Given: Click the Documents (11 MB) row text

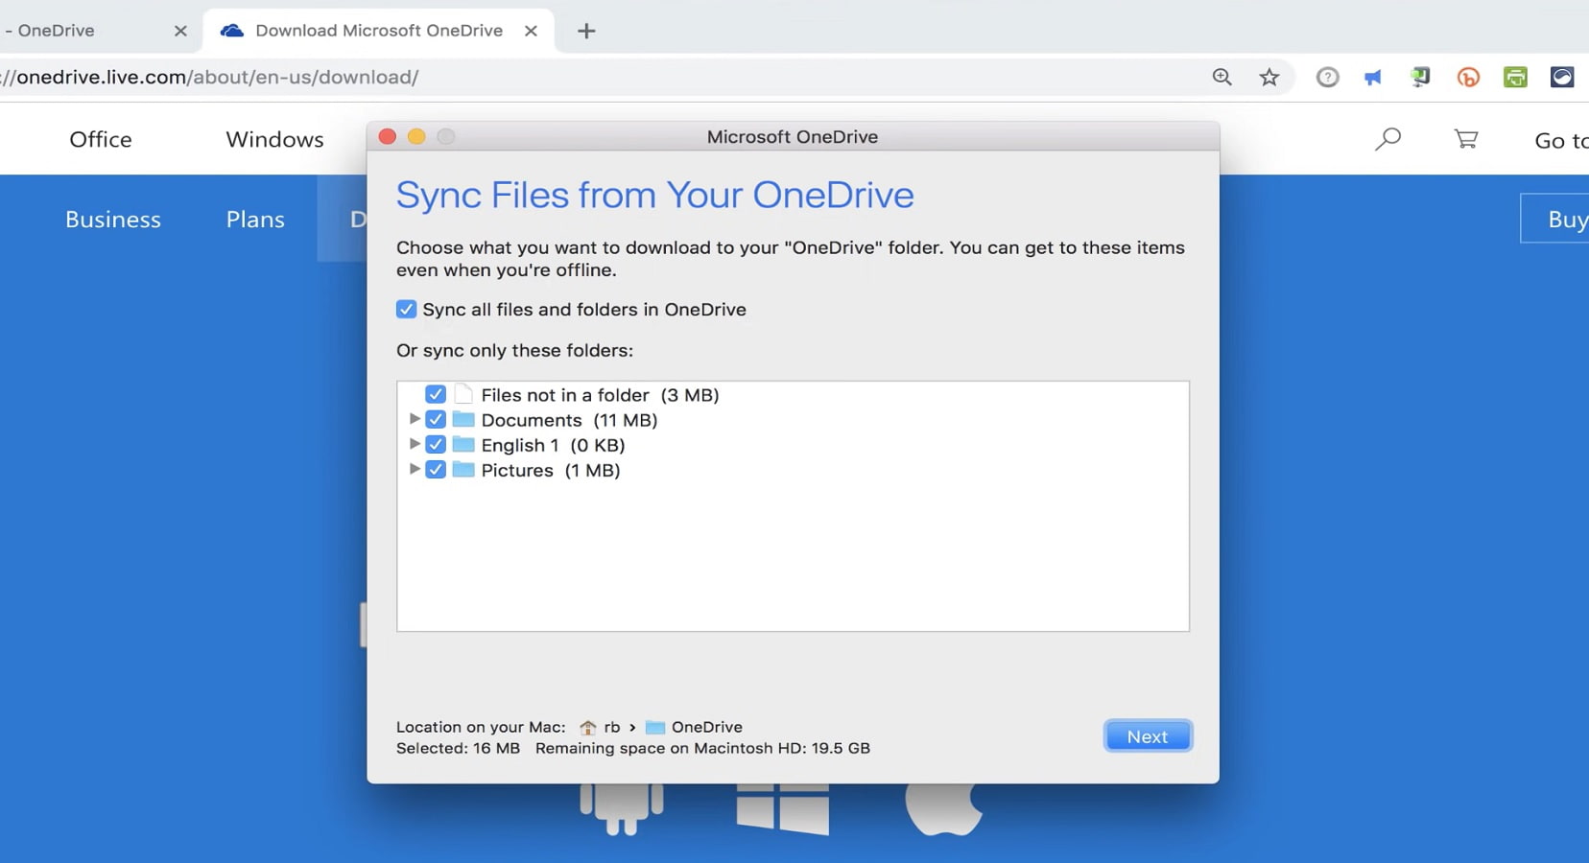Looking at the screenshot, I should coord(569,420).
